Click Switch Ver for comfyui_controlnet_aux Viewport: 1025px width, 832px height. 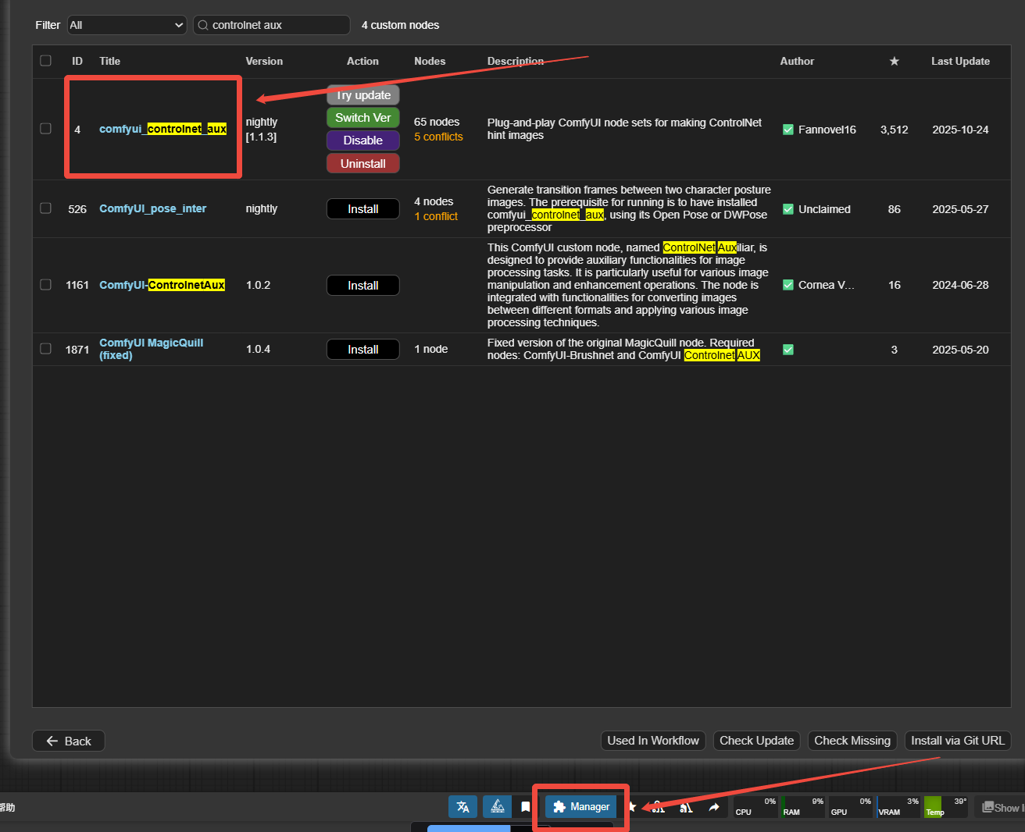point(362,118)
